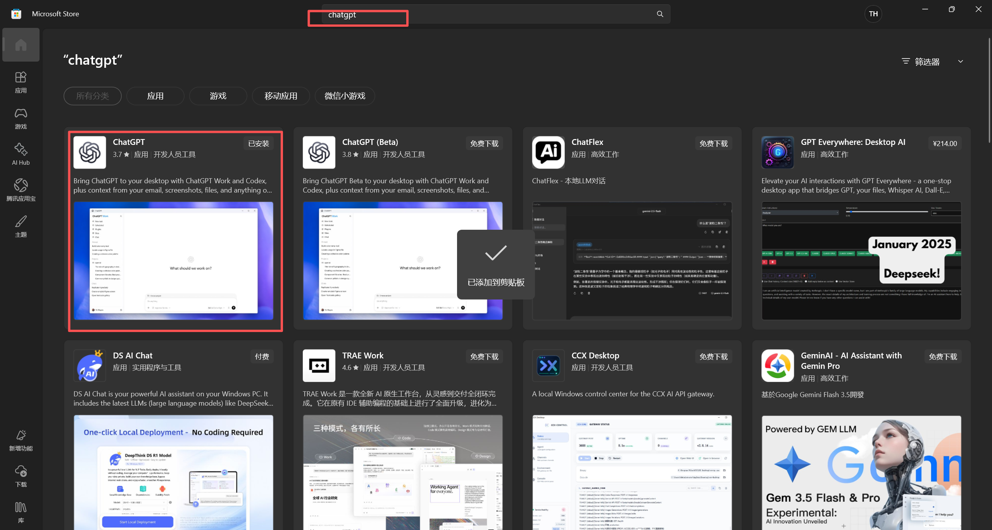992x530 pixels.
Task: Click the vertical scrollbar on the right
Action: [989, 90]
